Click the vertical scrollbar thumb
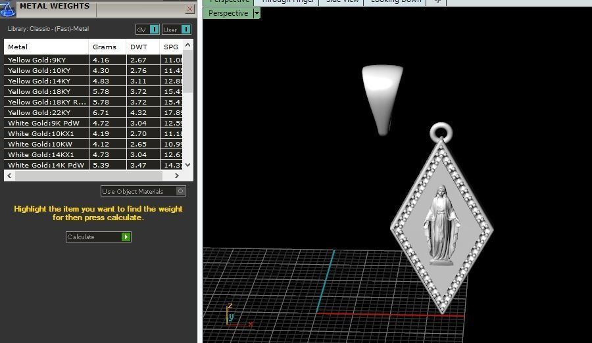The height and width of the screenshot is (343, 592). tap(188, 71)
